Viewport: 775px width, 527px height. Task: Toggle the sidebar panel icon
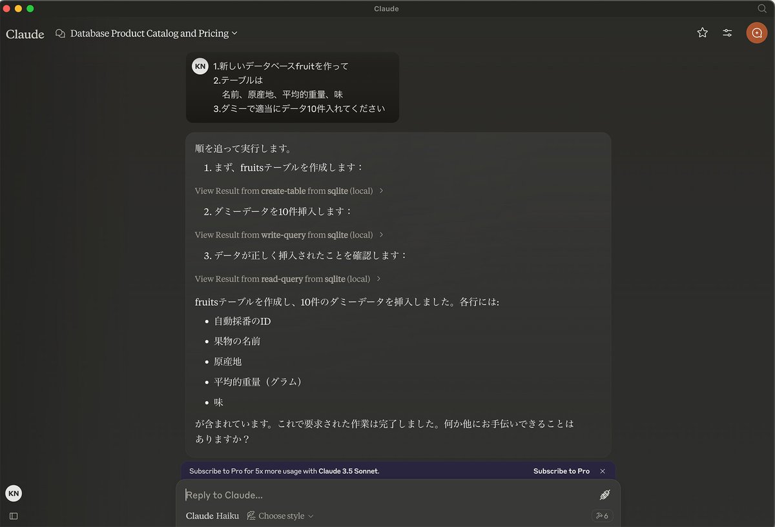[x=14, y=516]
